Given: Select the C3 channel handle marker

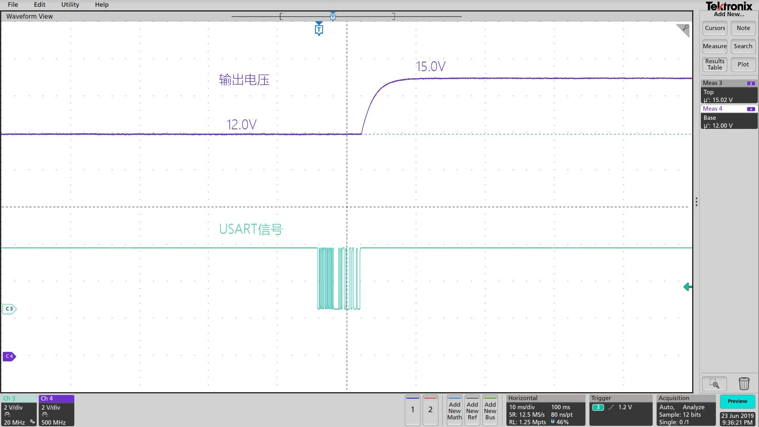Looking at the screenshot, I should pos(9,309).
